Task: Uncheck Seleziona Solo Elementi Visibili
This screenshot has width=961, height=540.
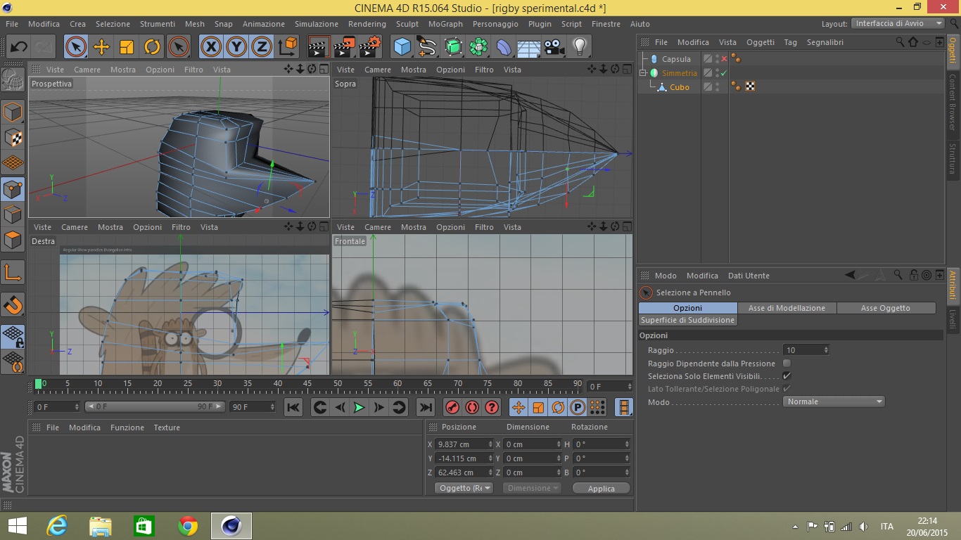Action: 787,376
